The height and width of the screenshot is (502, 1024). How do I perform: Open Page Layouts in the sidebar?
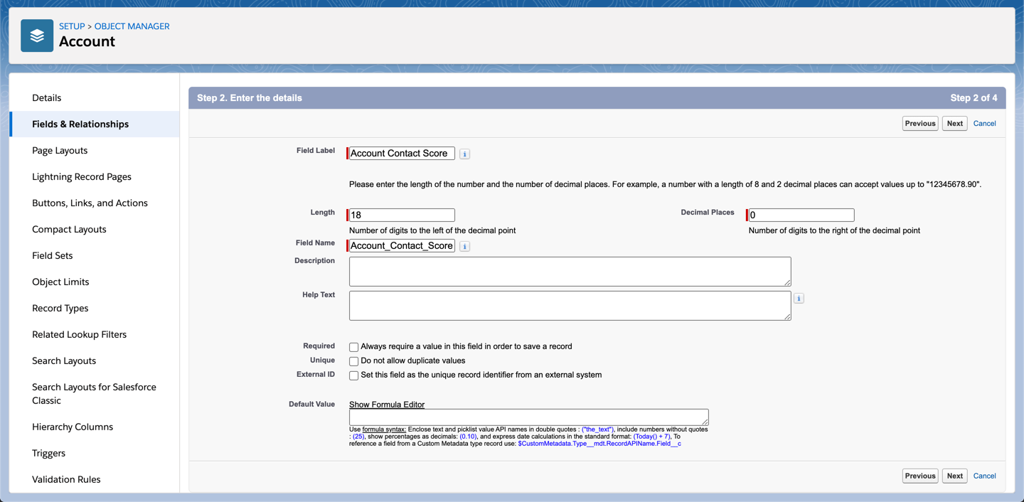pos(60,150)
